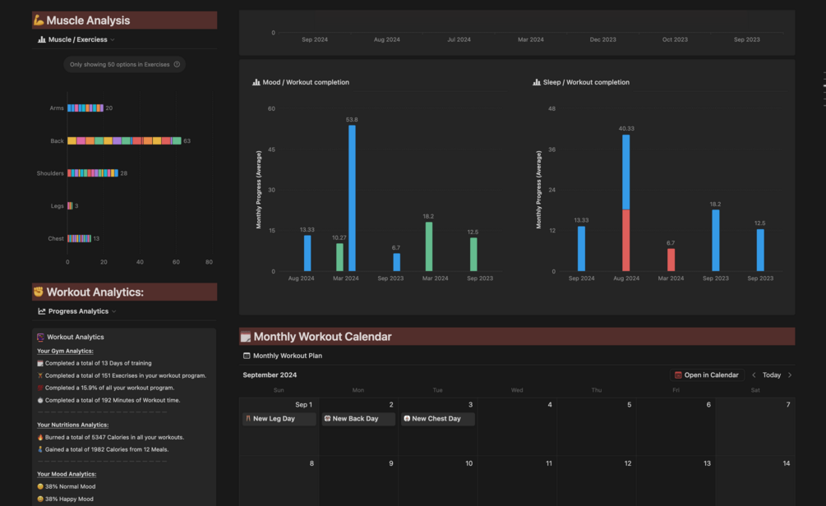This screenshot has height=506, width=826.
Task: Click the Sleep / Workout completion chart title
Action: pos(586,82)
